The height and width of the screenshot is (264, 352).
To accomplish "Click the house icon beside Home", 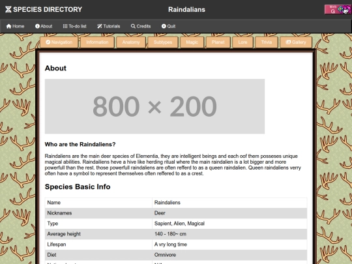I will click(x=8, y=26).
